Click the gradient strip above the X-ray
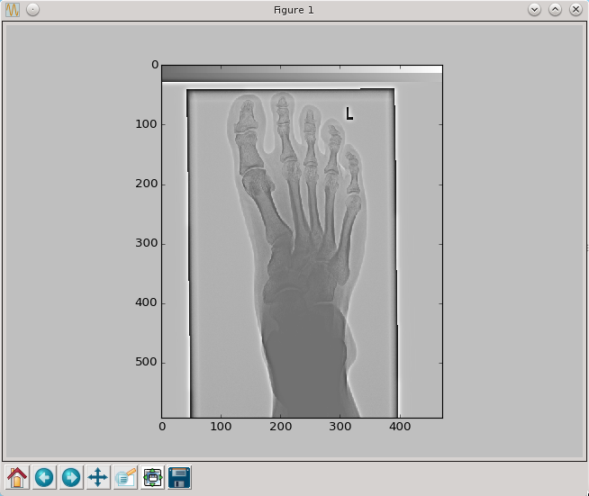The width and height of the screenshot is (589, 496). (302, 73)
